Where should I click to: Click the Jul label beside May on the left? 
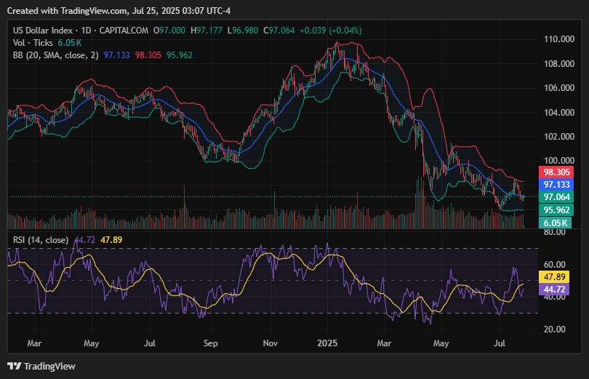pos(150,343)
